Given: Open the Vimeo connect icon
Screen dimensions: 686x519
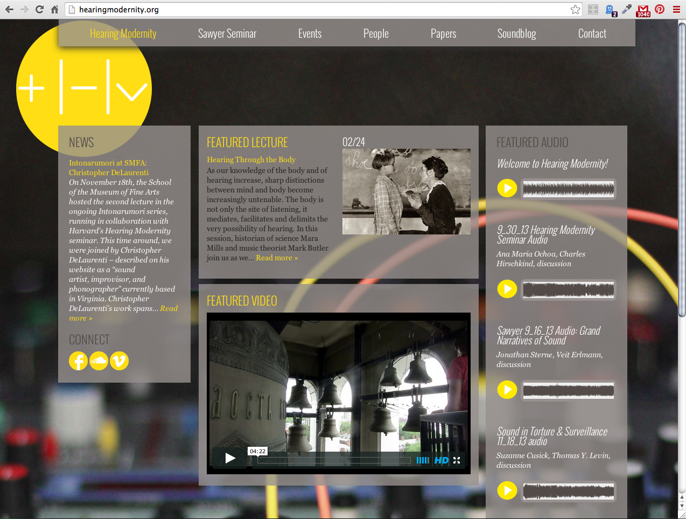Looking at the screenshot, I should click(119, 361).
